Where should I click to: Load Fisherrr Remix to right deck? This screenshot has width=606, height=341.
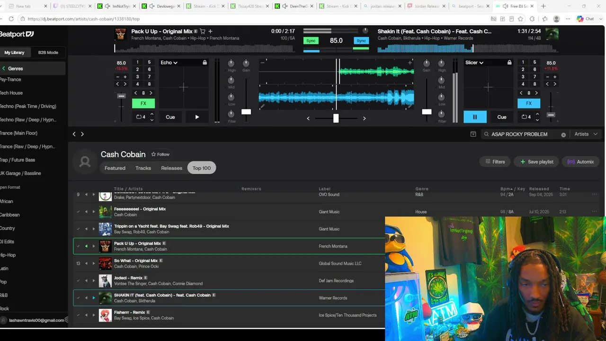[94, 315]
